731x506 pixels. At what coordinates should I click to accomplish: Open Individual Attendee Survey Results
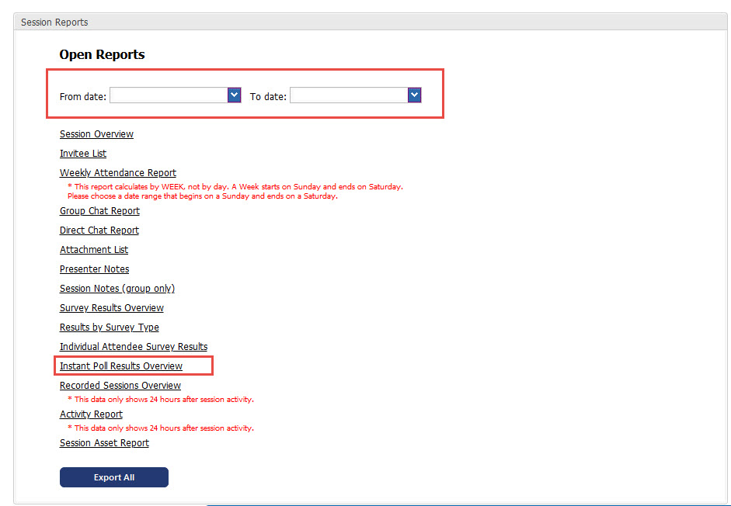(134, 347)
